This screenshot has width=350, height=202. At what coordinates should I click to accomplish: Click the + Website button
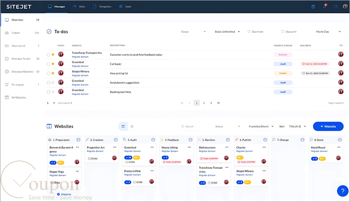coord(328,126)
